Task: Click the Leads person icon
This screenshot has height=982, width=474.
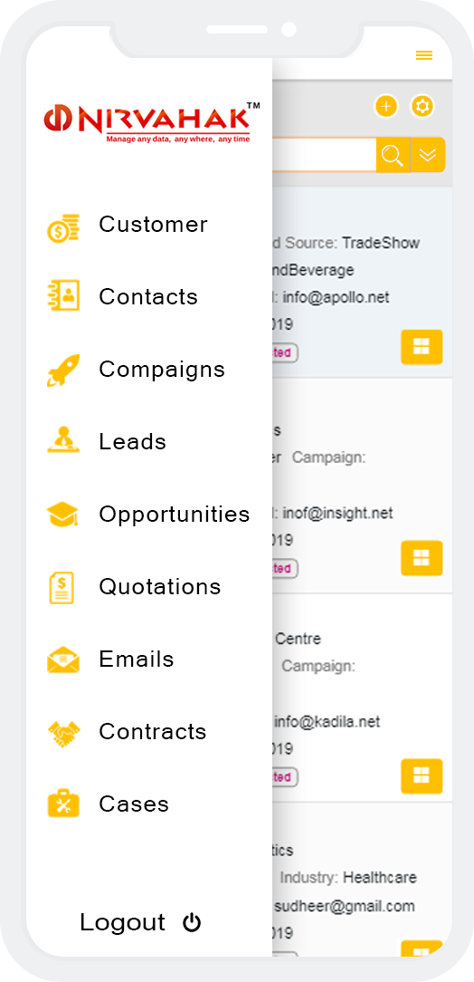Action: [63, 439]
